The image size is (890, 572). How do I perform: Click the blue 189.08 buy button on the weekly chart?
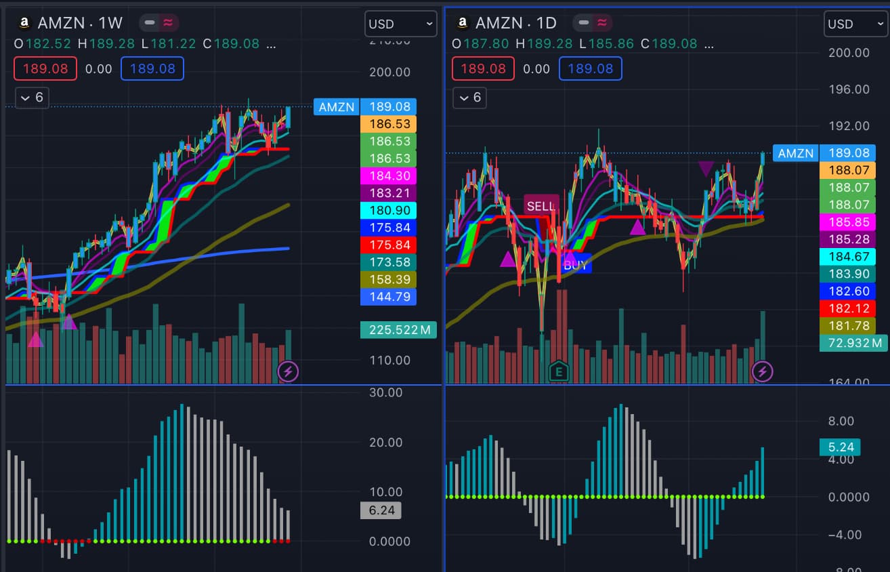point(152,68)
